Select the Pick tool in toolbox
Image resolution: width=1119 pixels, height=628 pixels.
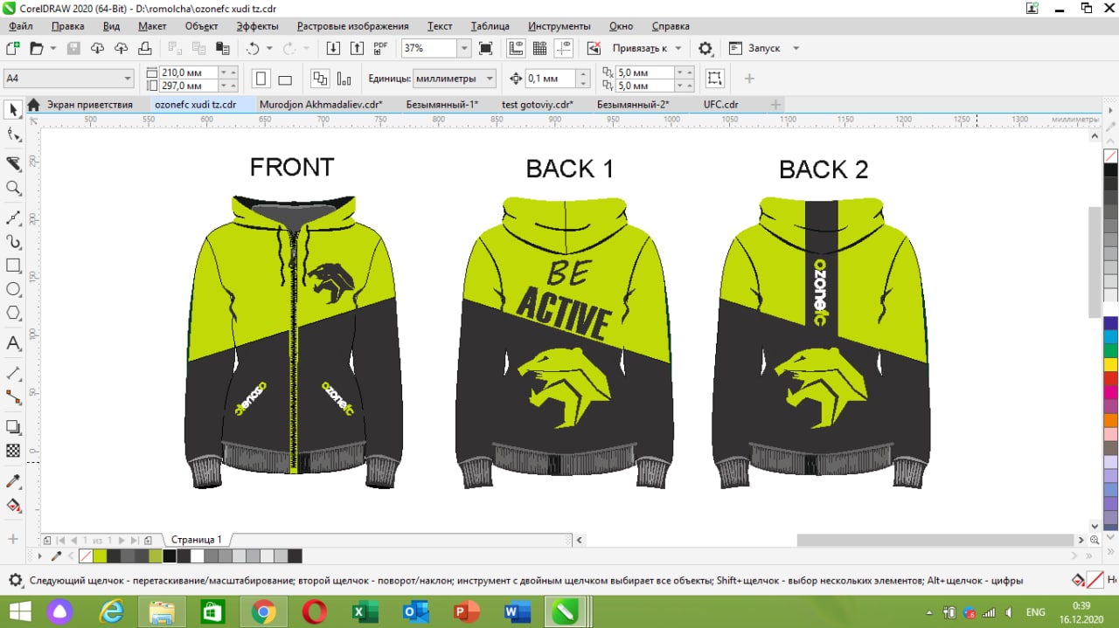coord(13,110)
